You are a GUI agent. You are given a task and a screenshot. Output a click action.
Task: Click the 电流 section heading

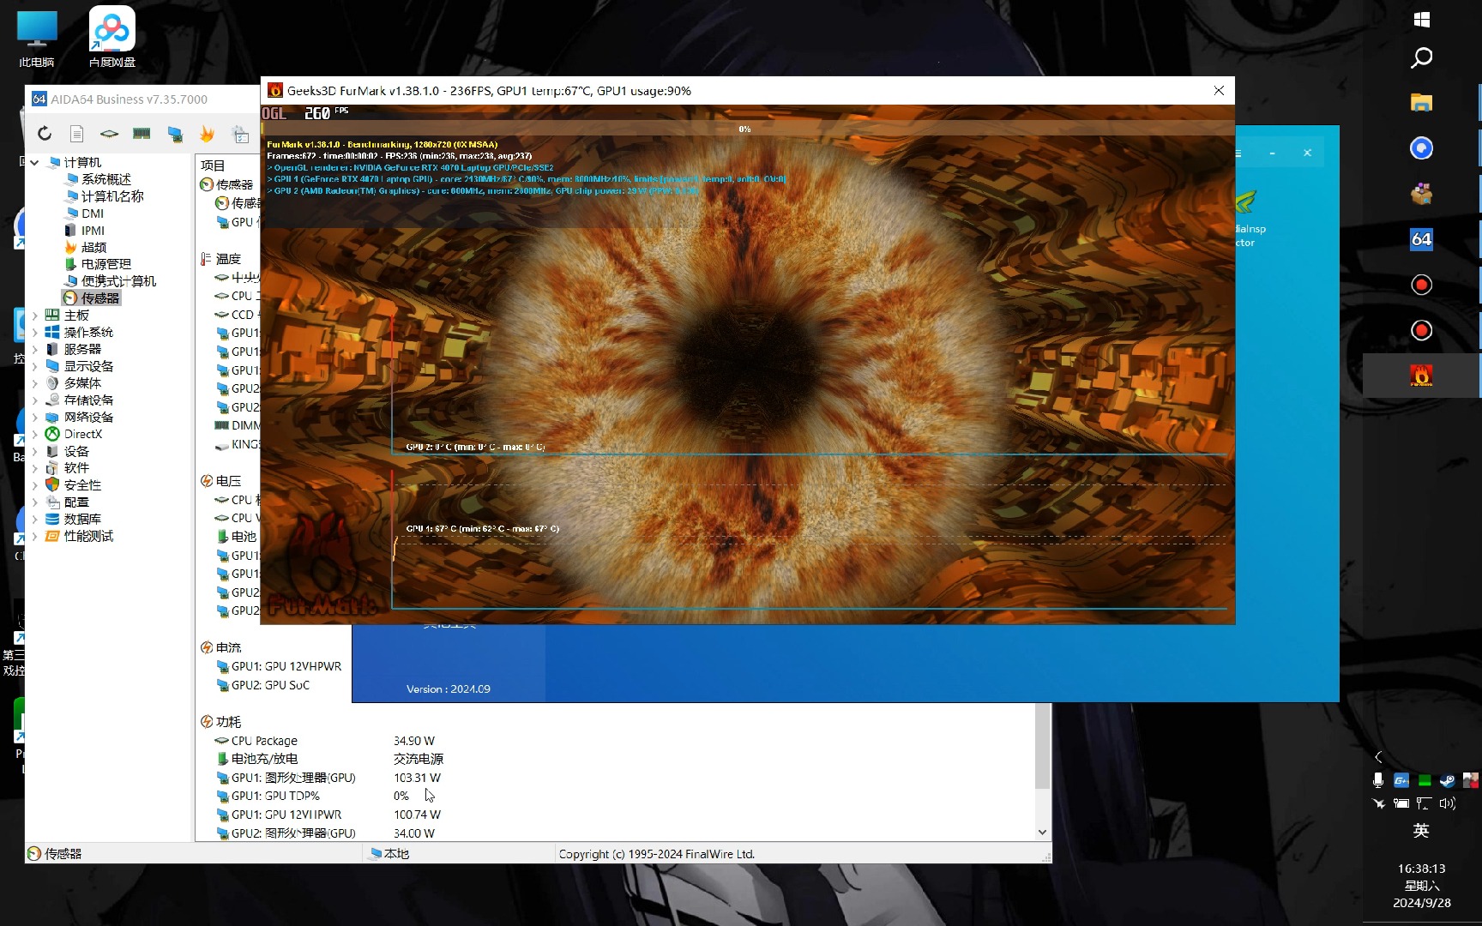pos(228,647)
